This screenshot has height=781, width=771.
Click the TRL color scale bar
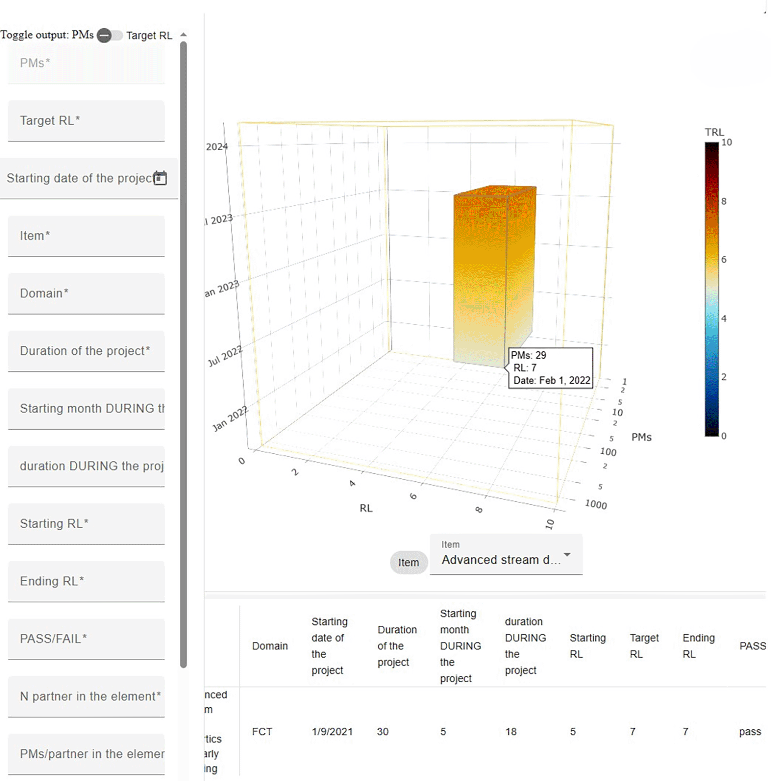[711, 289]
